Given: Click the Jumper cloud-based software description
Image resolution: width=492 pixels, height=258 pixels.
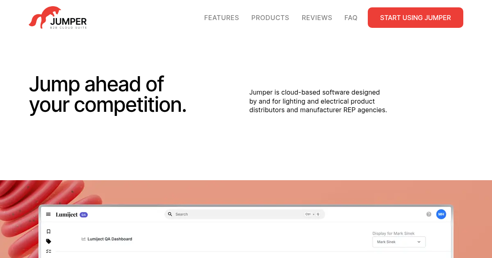Looking at the screenshot, I should coord(318,101).
